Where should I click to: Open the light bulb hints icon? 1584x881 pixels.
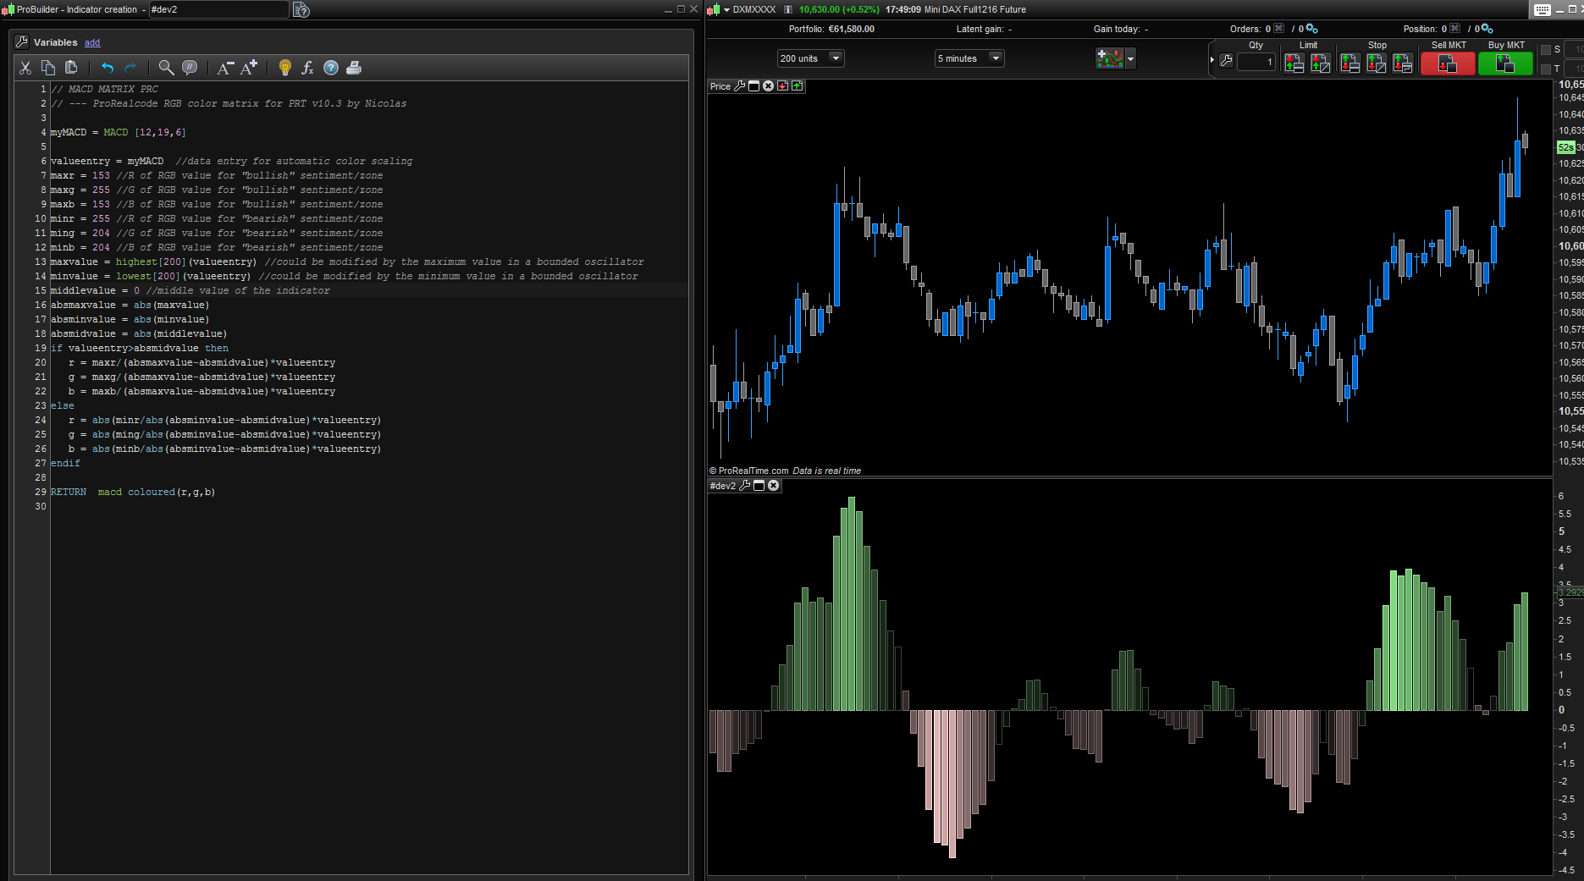coord(285,68)
